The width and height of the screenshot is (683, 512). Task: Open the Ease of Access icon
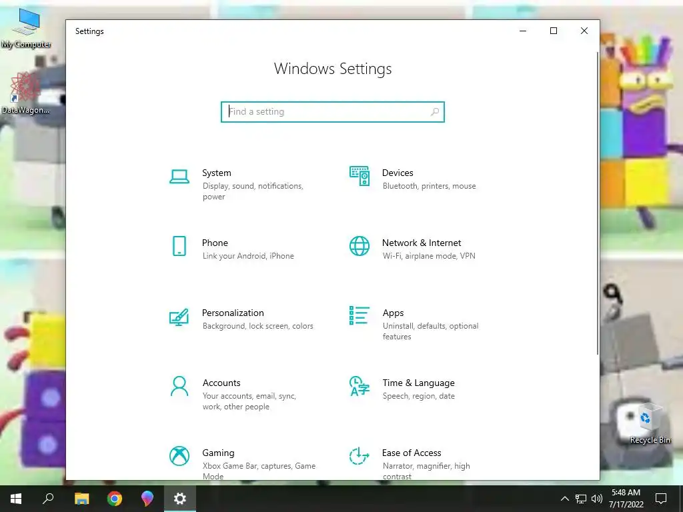click(360, 456)
